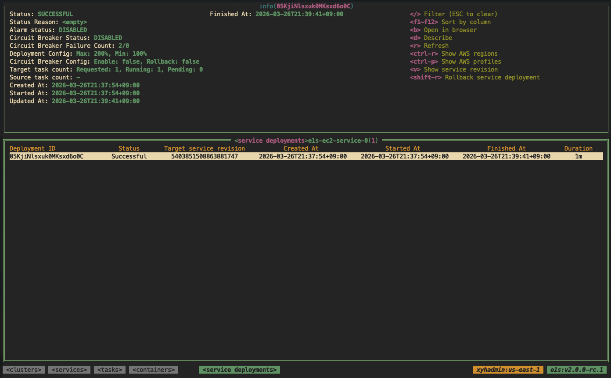Click the service deployments e1s-ec2-service-0 table title

click(x=306, y=140)
